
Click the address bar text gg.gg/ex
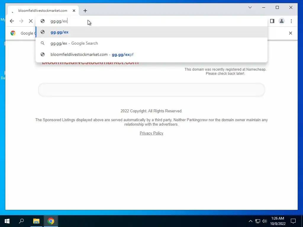[x=59, y=21]
